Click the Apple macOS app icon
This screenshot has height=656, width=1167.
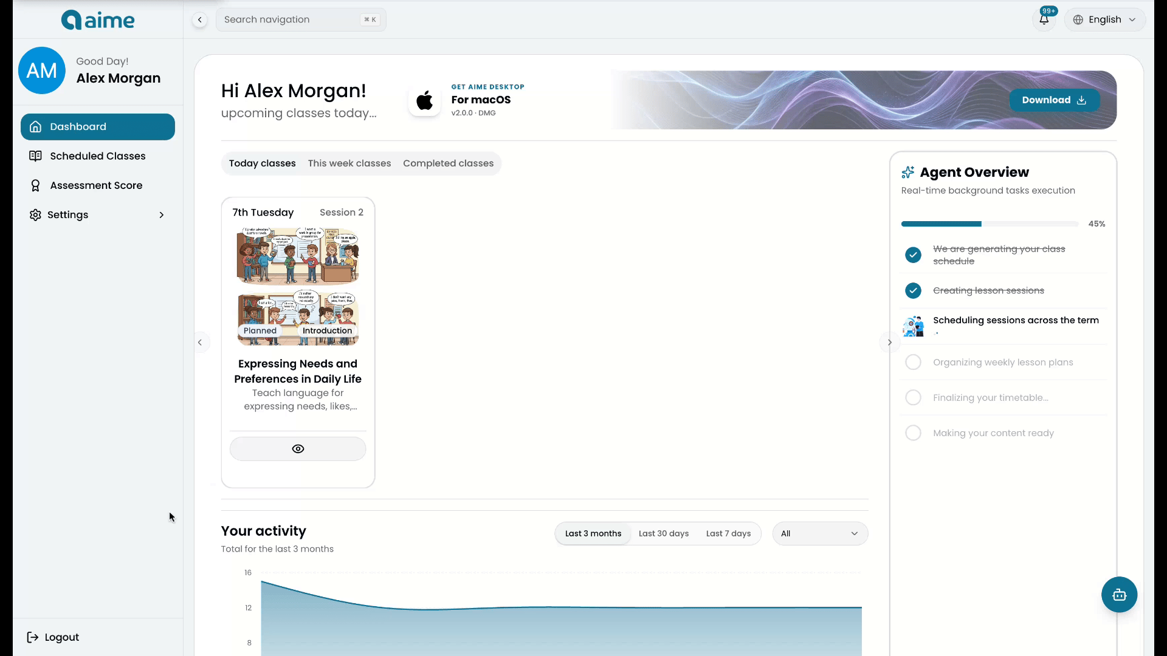pyautogui.click(x=424, y=100)
